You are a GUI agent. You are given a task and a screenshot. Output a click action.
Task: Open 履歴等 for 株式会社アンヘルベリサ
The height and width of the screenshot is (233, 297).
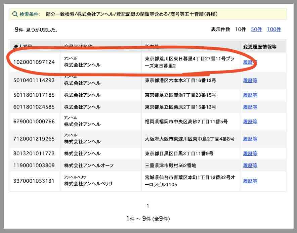[x=250, y=181]
